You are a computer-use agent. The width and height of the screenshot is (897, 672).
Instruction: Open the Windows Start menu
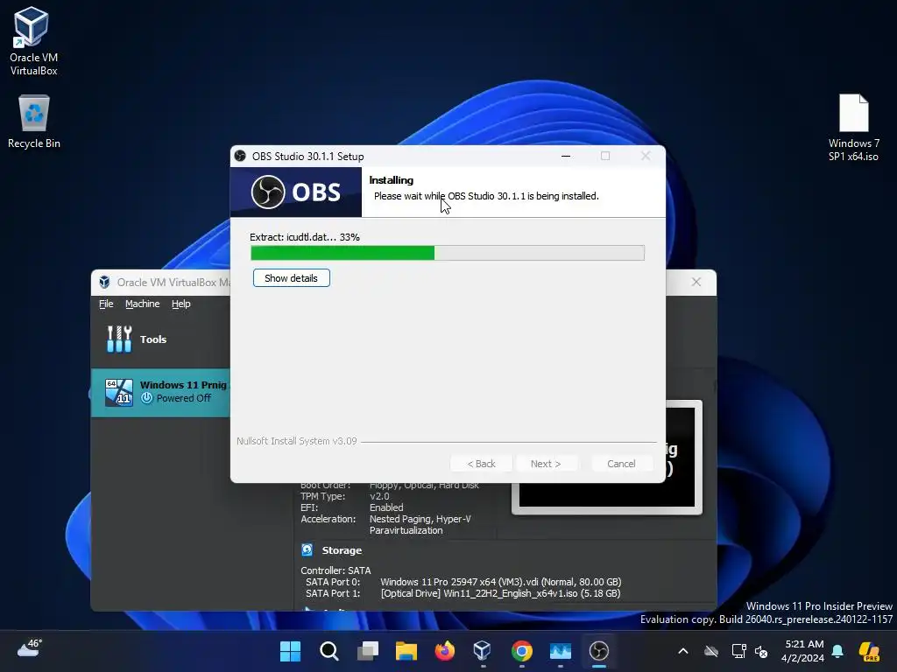click(290, 651)
